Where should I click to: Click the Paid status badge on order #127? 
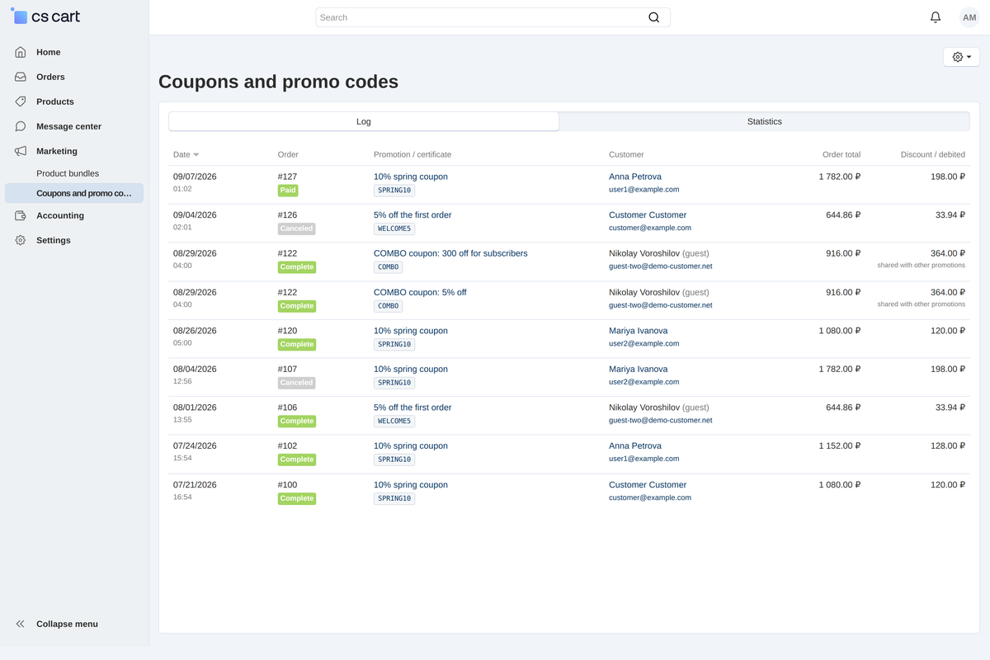tap(288, 190)
